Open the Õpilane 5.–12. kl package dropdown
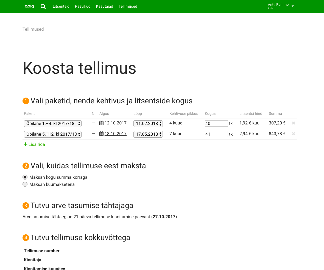This screenshot has width=324, height=270. [x=52, y=134]
